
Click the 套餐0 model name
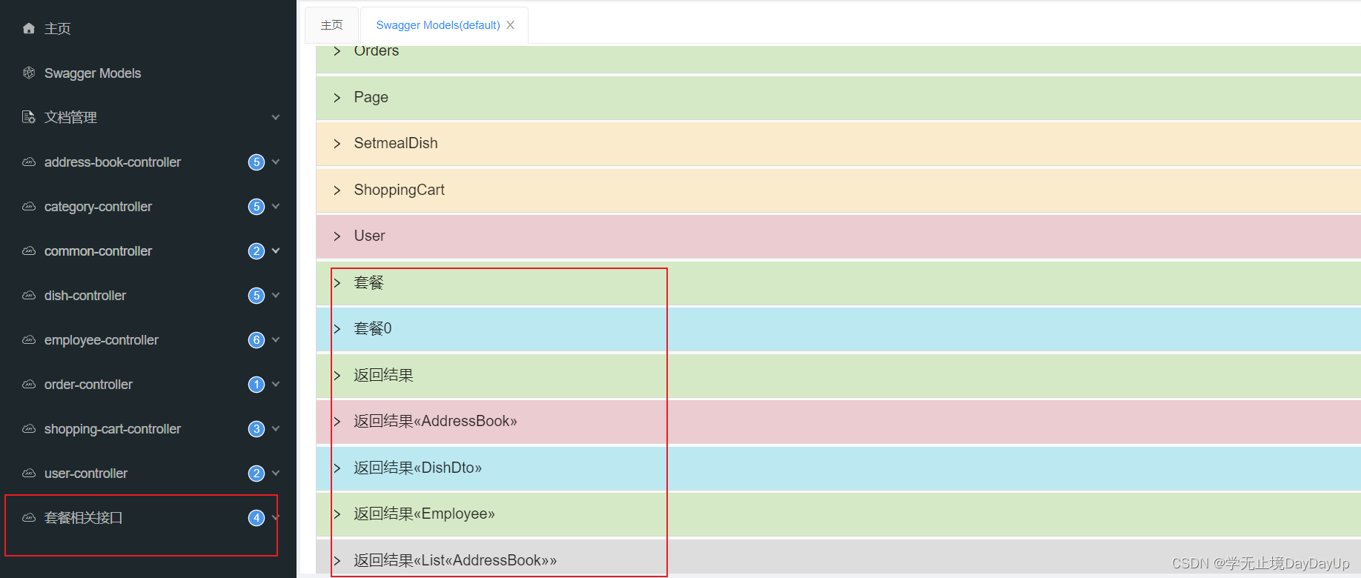373,328
